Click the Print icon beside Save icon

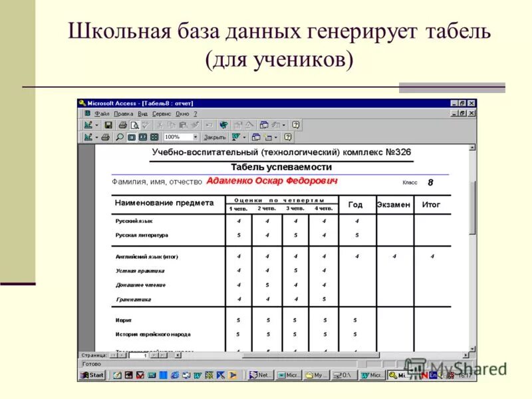pos(122,125)
